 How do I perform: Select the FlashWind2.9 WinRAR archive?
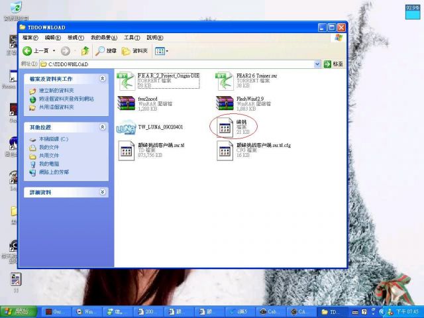coord(226,103)
